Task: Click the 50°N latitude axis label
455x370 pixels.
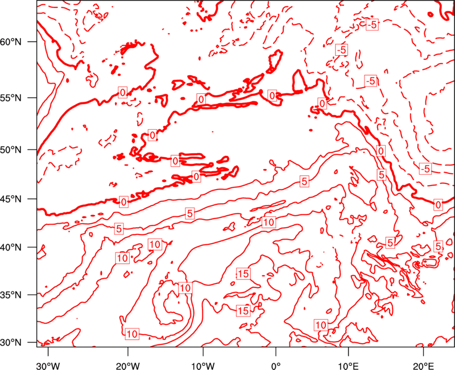Action: click(11, 150)
